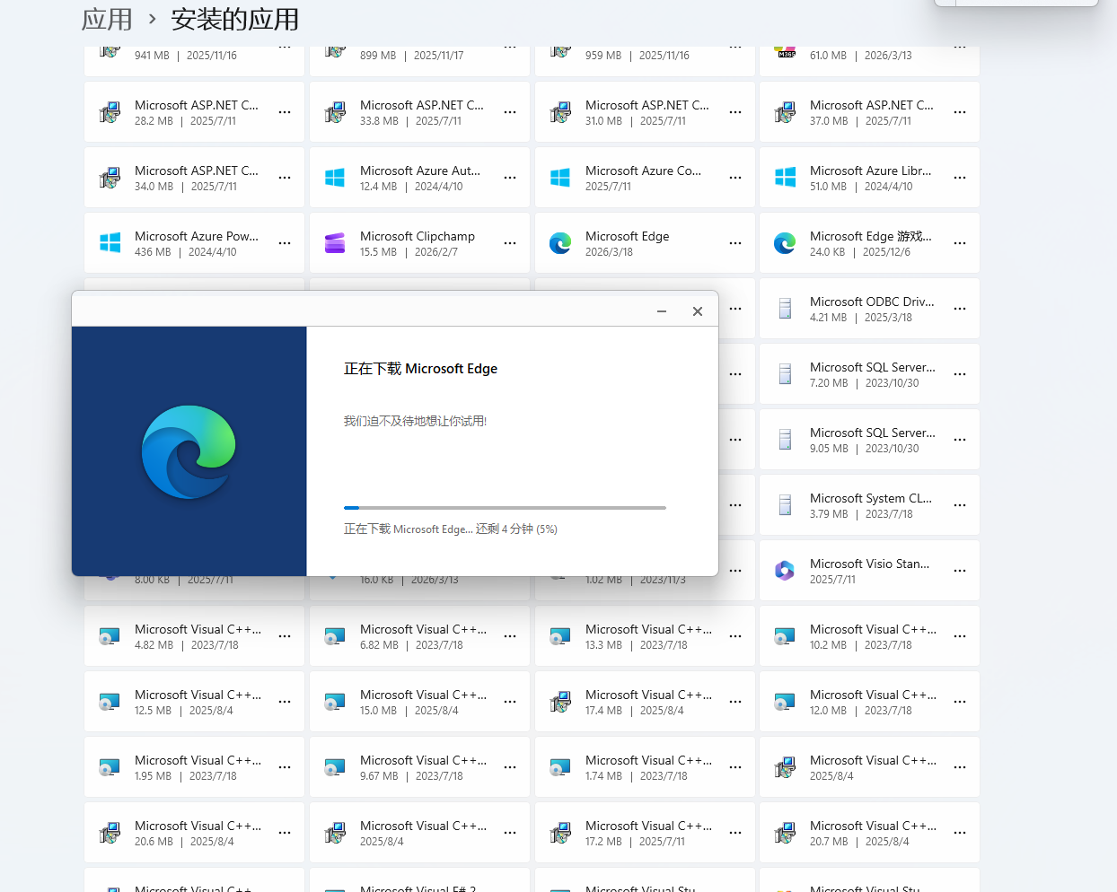The width and height of the screenshot is (1117, 892).
Task: Select the Microsoft Clipchamp app name text
Action: point(418,236)
